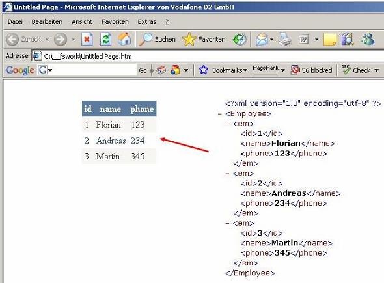This screenshot has width=384, height=283.
Task: Click the History clock icon
Action: pyautogui.click(x=240, y=40)
